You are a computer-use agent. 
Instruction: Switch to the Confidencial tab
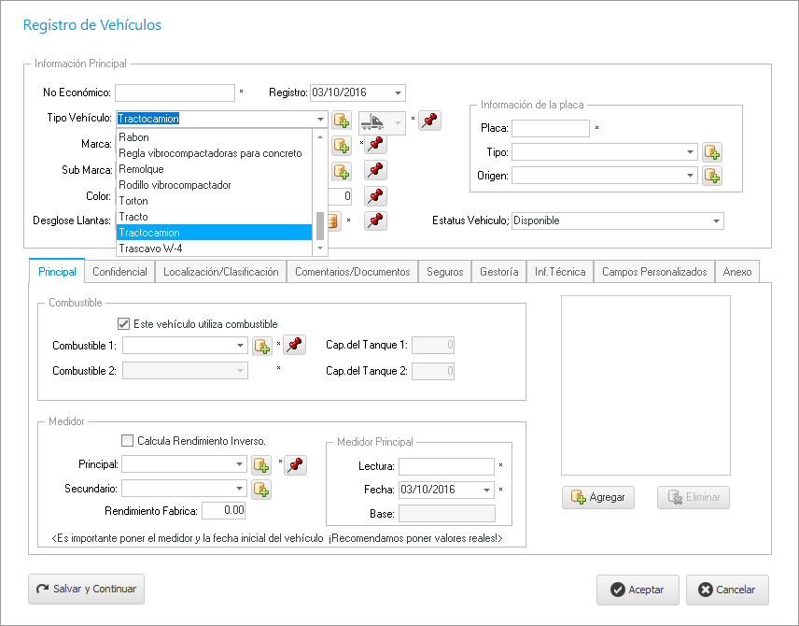click(x=119, y=272)
